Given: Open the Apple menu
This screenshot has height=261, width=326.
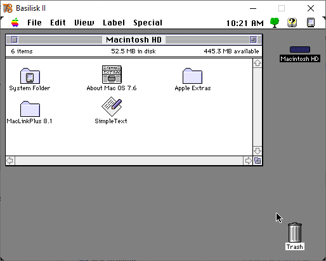Looking at the screenshot, I should click(x=15, y=22).
